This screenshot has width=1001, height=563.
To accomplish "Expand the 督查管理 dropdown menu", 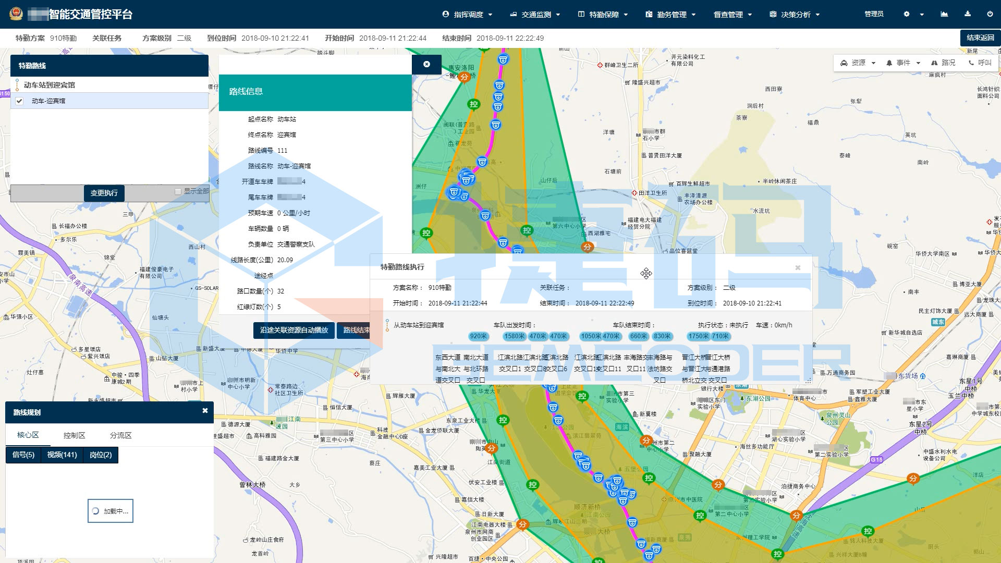I will tap(733, 15).
